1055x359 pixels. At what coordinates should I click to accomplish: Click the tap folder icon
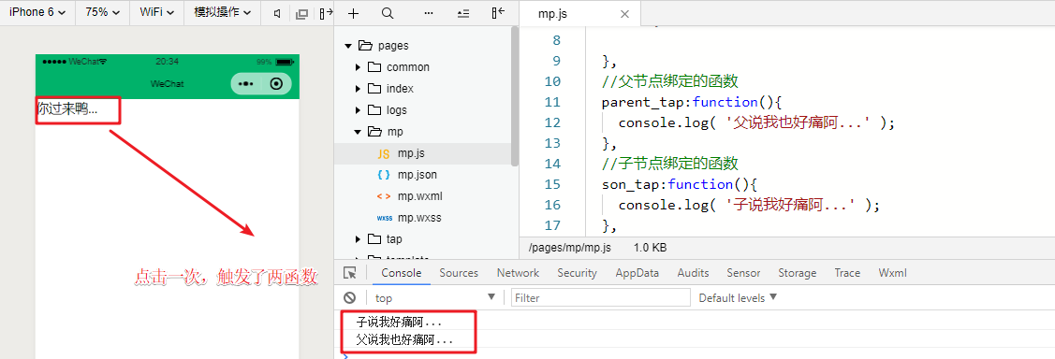pyautogui.click(x=374, y=239)
